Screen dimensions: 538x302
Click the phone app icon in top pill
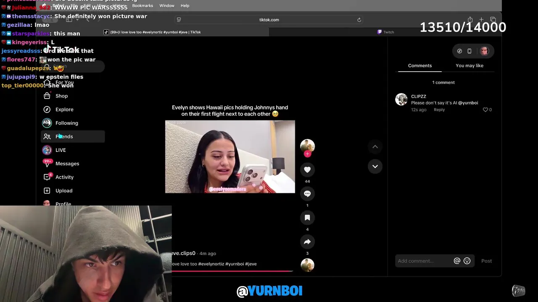click(x=469, y=51)
